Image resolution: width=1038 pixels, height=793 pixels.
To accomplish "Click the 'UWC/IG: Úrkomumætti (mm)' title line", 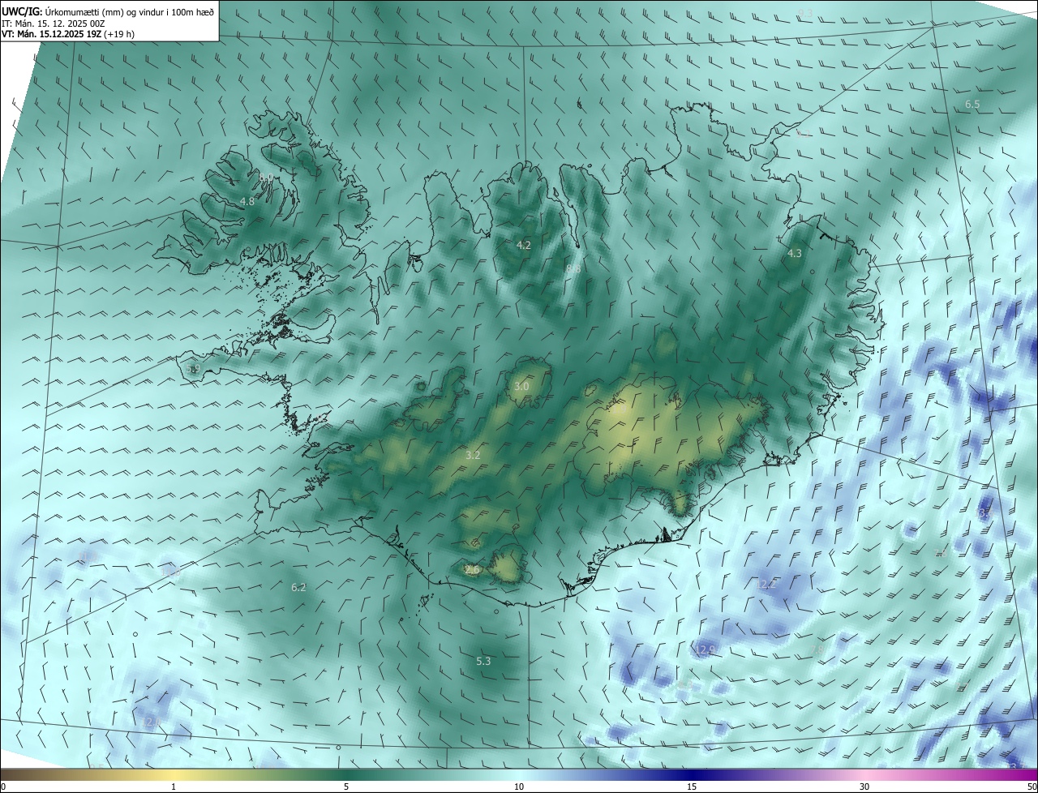I will click(x=108, y=11).
